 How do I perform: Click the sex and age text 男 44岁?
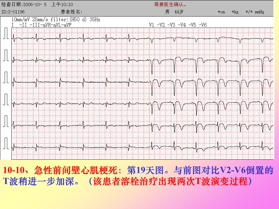174,12
